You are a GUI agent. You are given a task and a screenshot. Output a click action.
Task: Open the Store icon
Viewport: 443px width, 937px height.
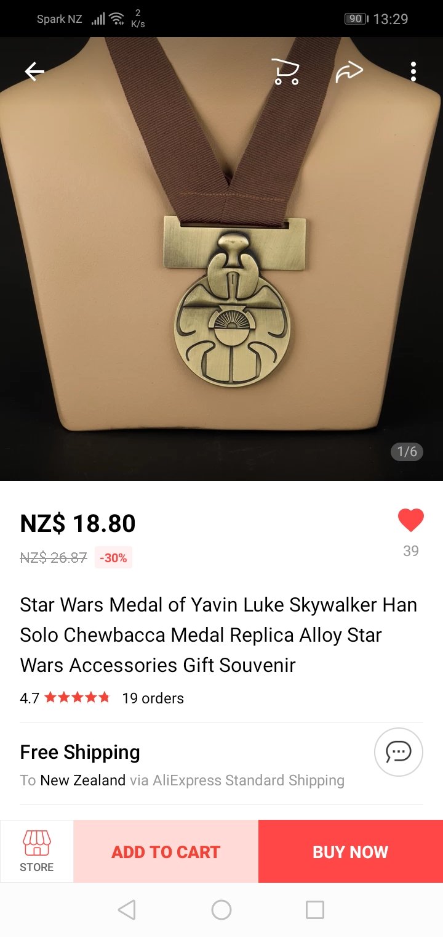pos(37,851)
